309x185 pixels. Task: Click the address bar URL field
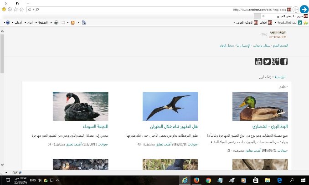[160, 9]
